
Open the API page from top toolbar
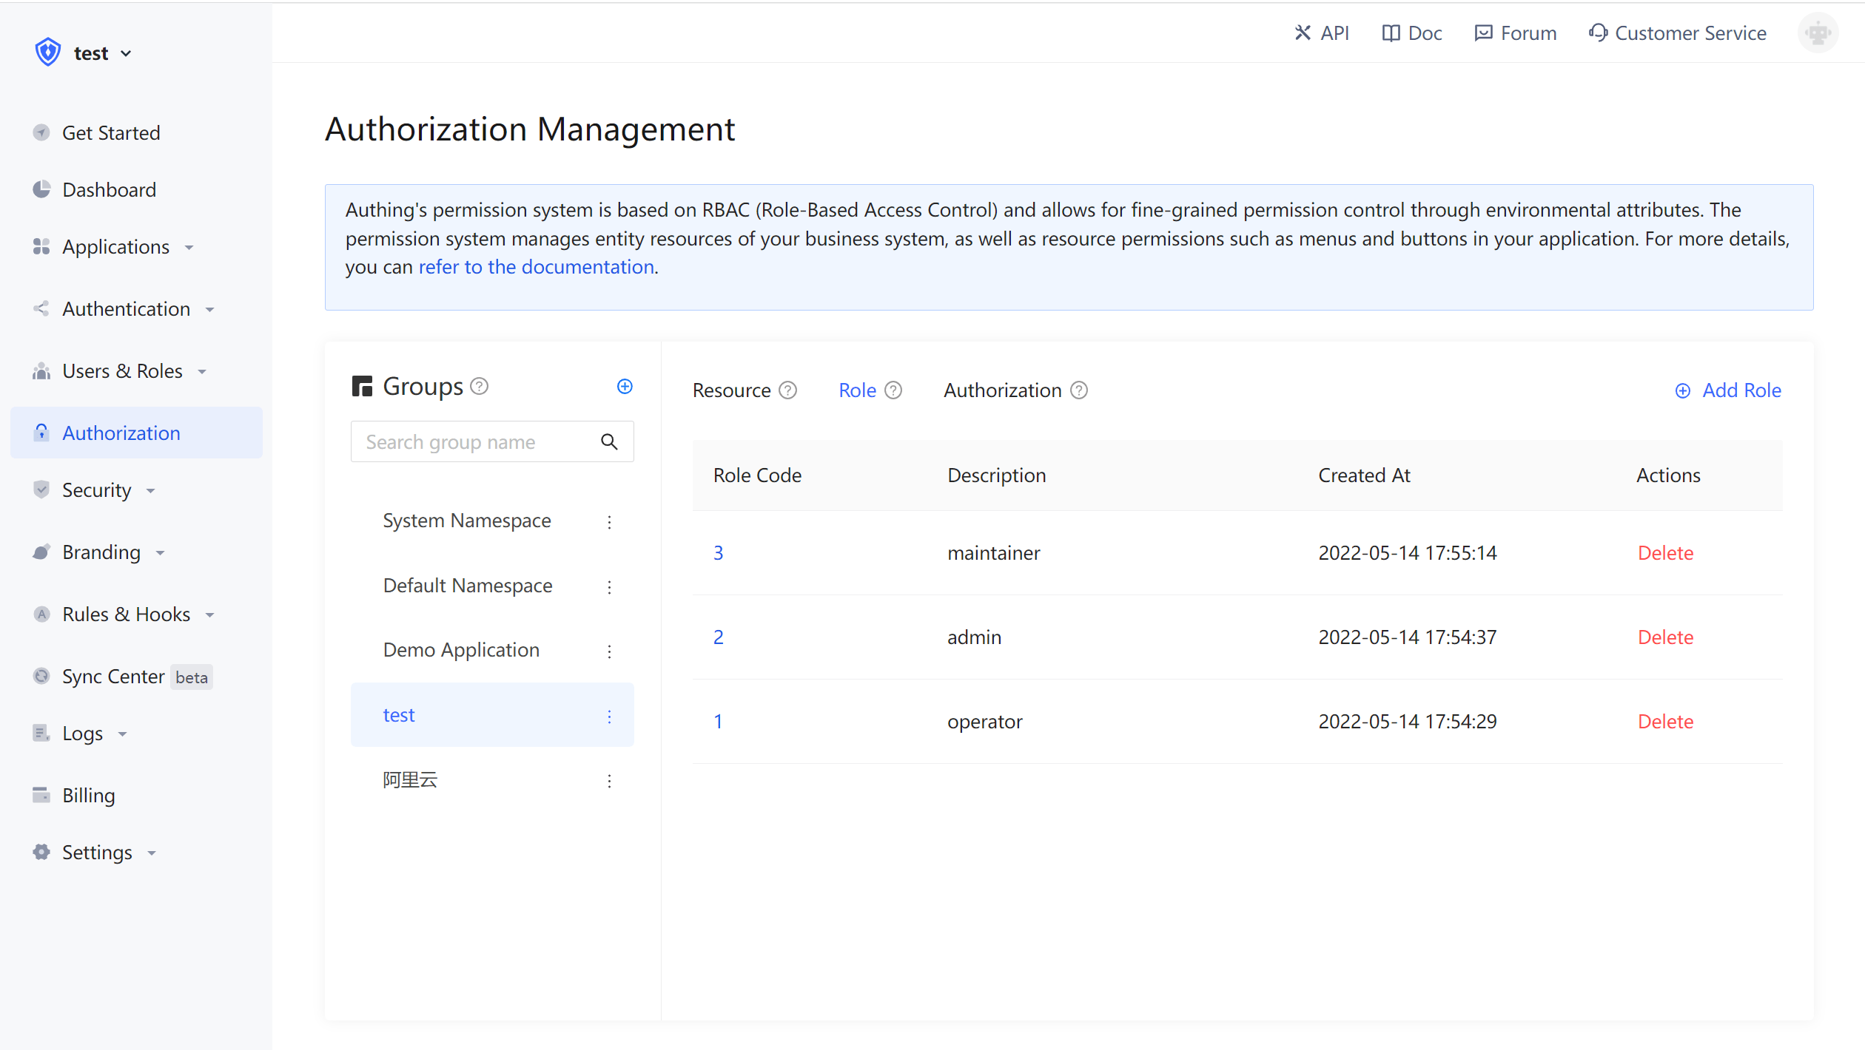[1322, 33]
